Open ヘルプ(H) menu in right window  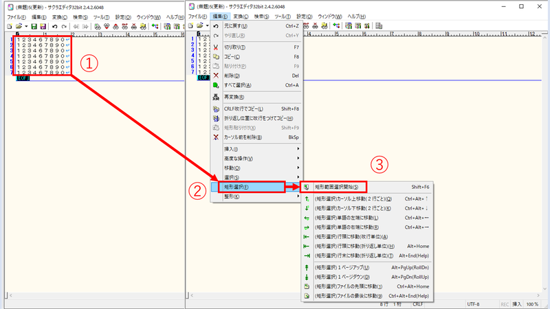click(x=356, y=16)
